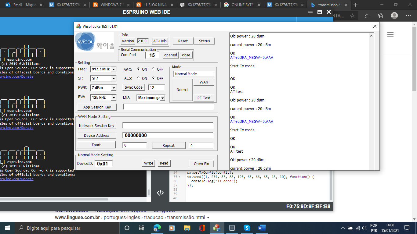Click the Device Address button

[x=96, y=136]
